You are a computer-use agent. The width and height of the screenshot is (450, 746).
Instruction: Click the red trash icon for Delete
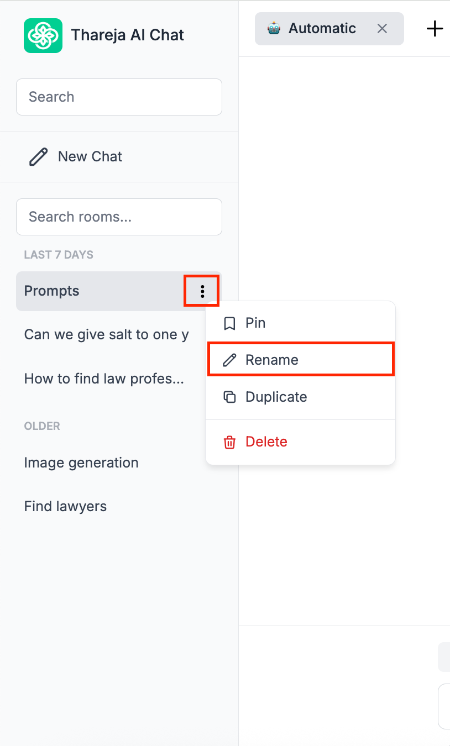pyautogui.click(x=229, y=442)
